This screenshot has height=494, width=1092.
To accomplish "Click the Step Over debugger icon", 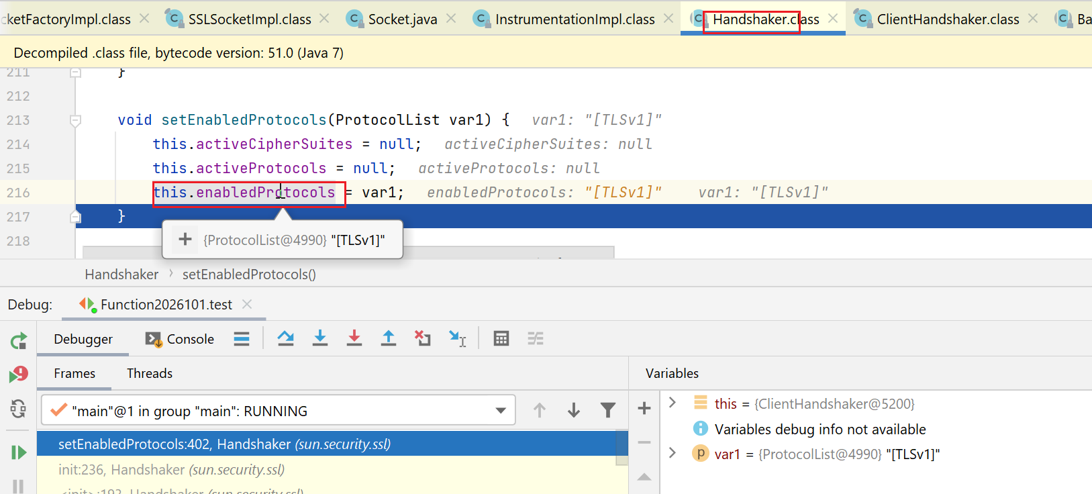I will [x=286, y=338].
